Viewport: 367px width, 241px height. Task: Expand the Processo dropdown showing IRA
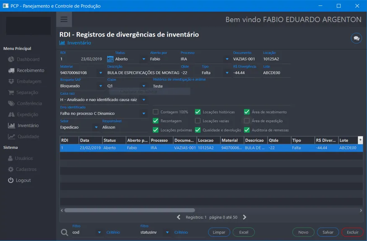pyautogui.click(x=227, y=59)
